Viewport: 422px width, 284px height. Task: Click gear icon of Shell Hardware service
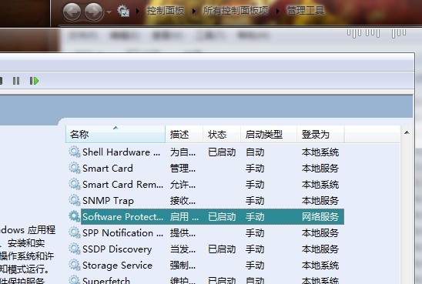click(x=74, y=152)
